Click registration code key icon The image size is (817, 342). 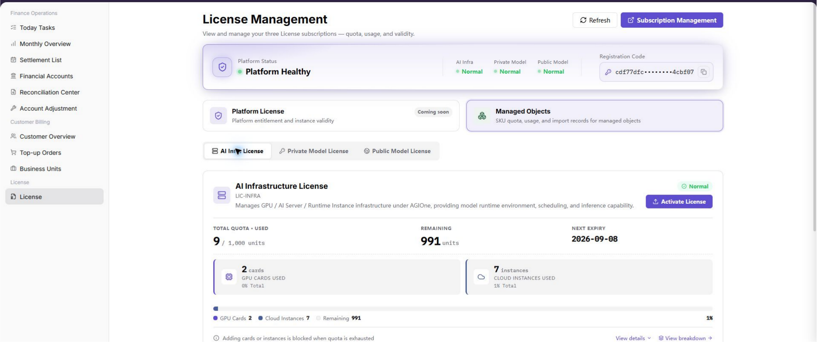(608, 72)
